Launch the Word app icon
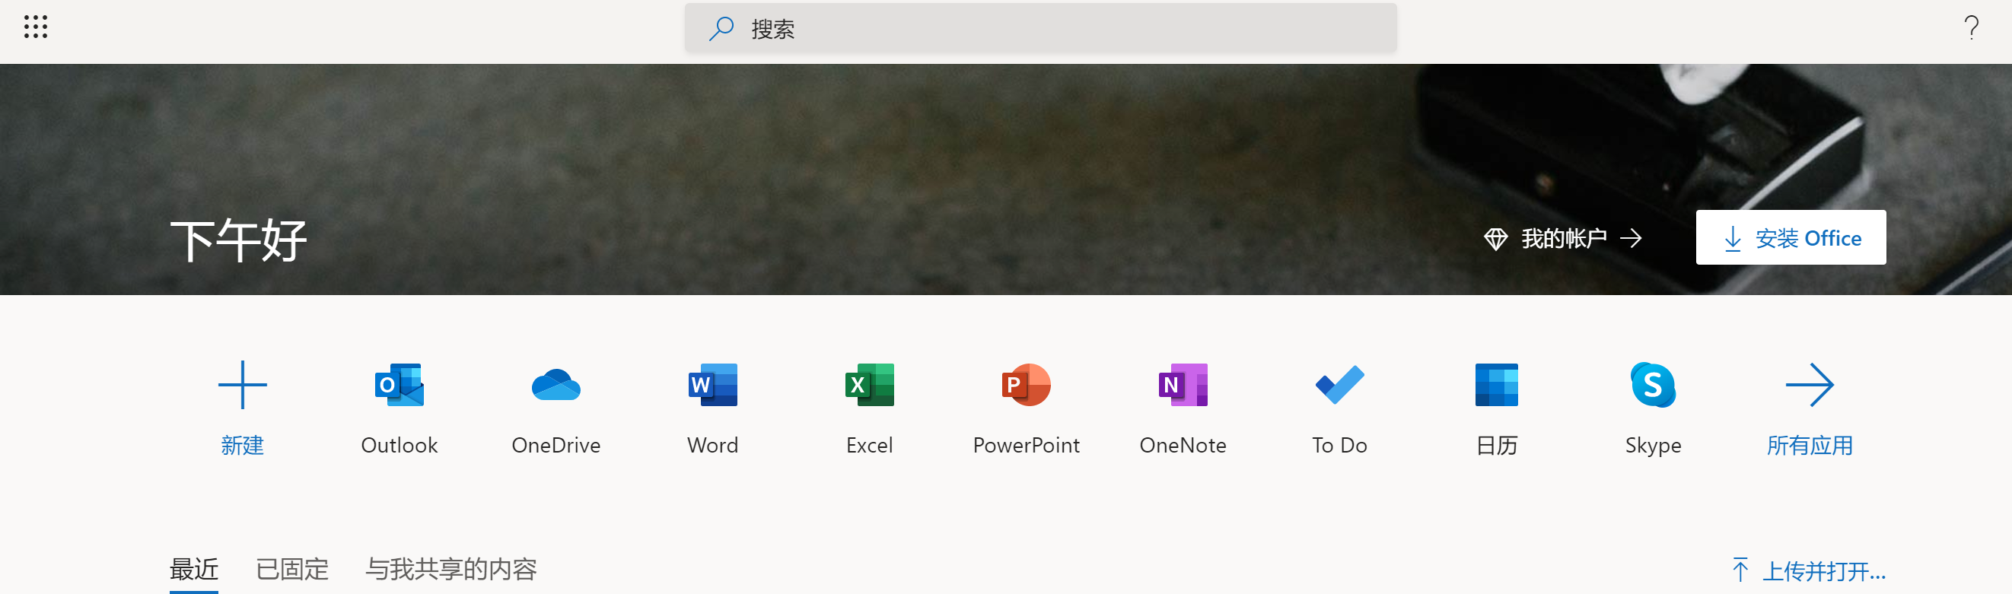 (x=712, y=385)
